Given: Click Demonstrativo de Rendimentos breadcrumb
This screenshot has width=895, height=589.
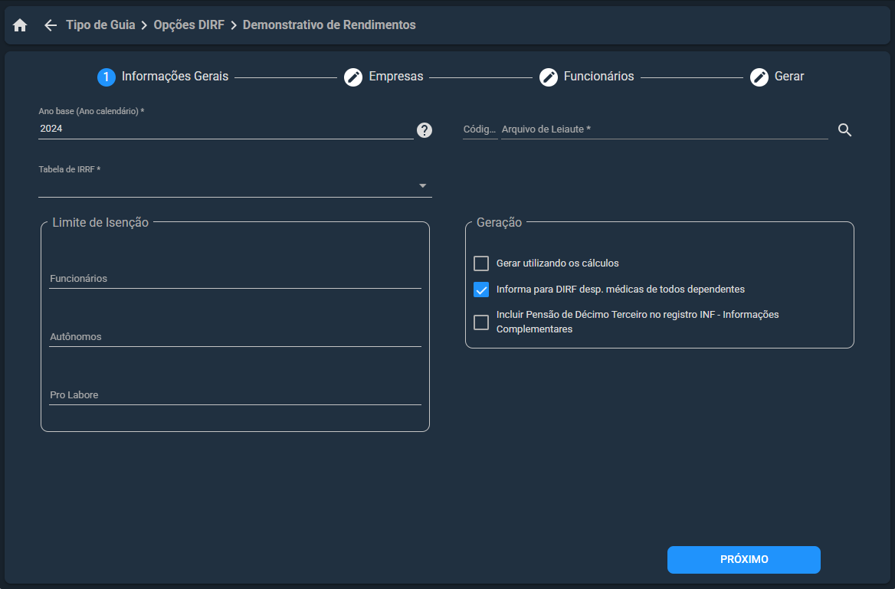Looking at the screenshot, I should [329, 25].
